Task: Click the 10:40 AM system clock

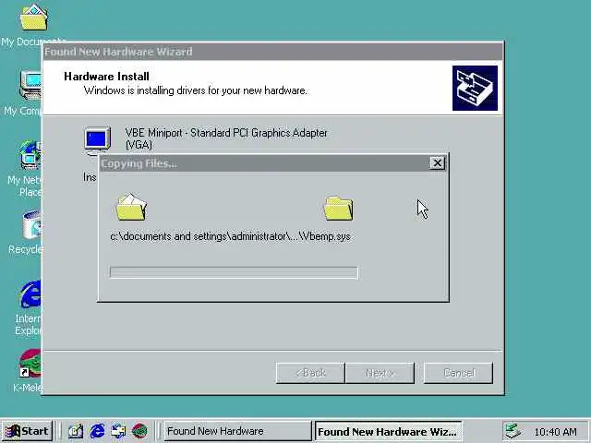Action: (556, 432)
